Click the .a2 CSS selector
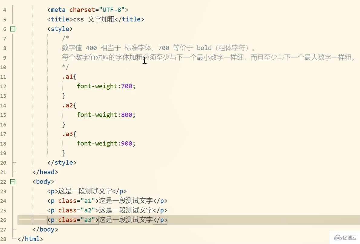The height and width of the screenshot is (244, 360). pos(67,105)
